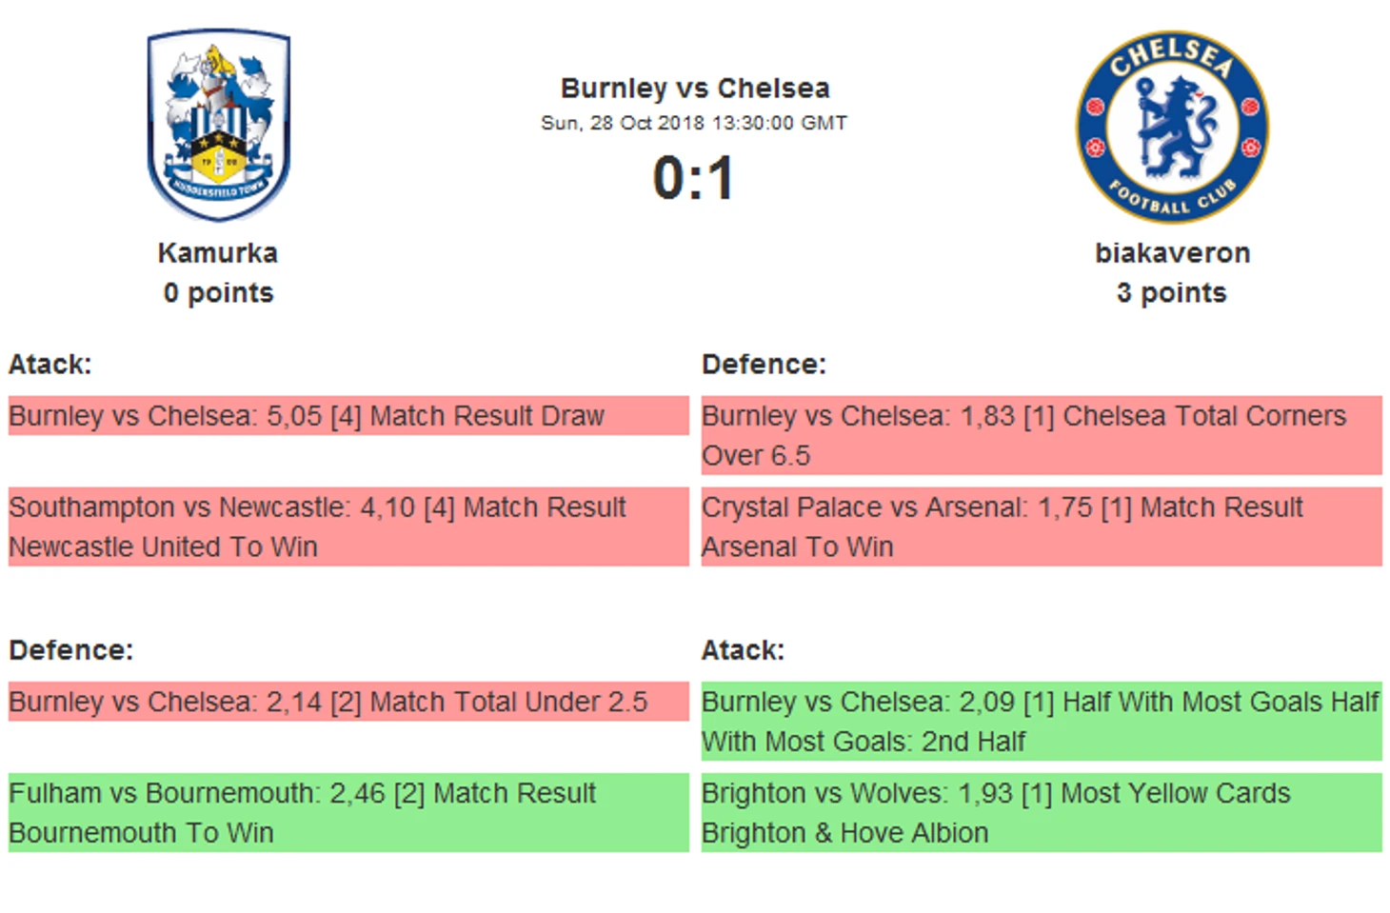Click the Burnley vs Chelsea match title

pyautogui.click(x=694, y=89)
